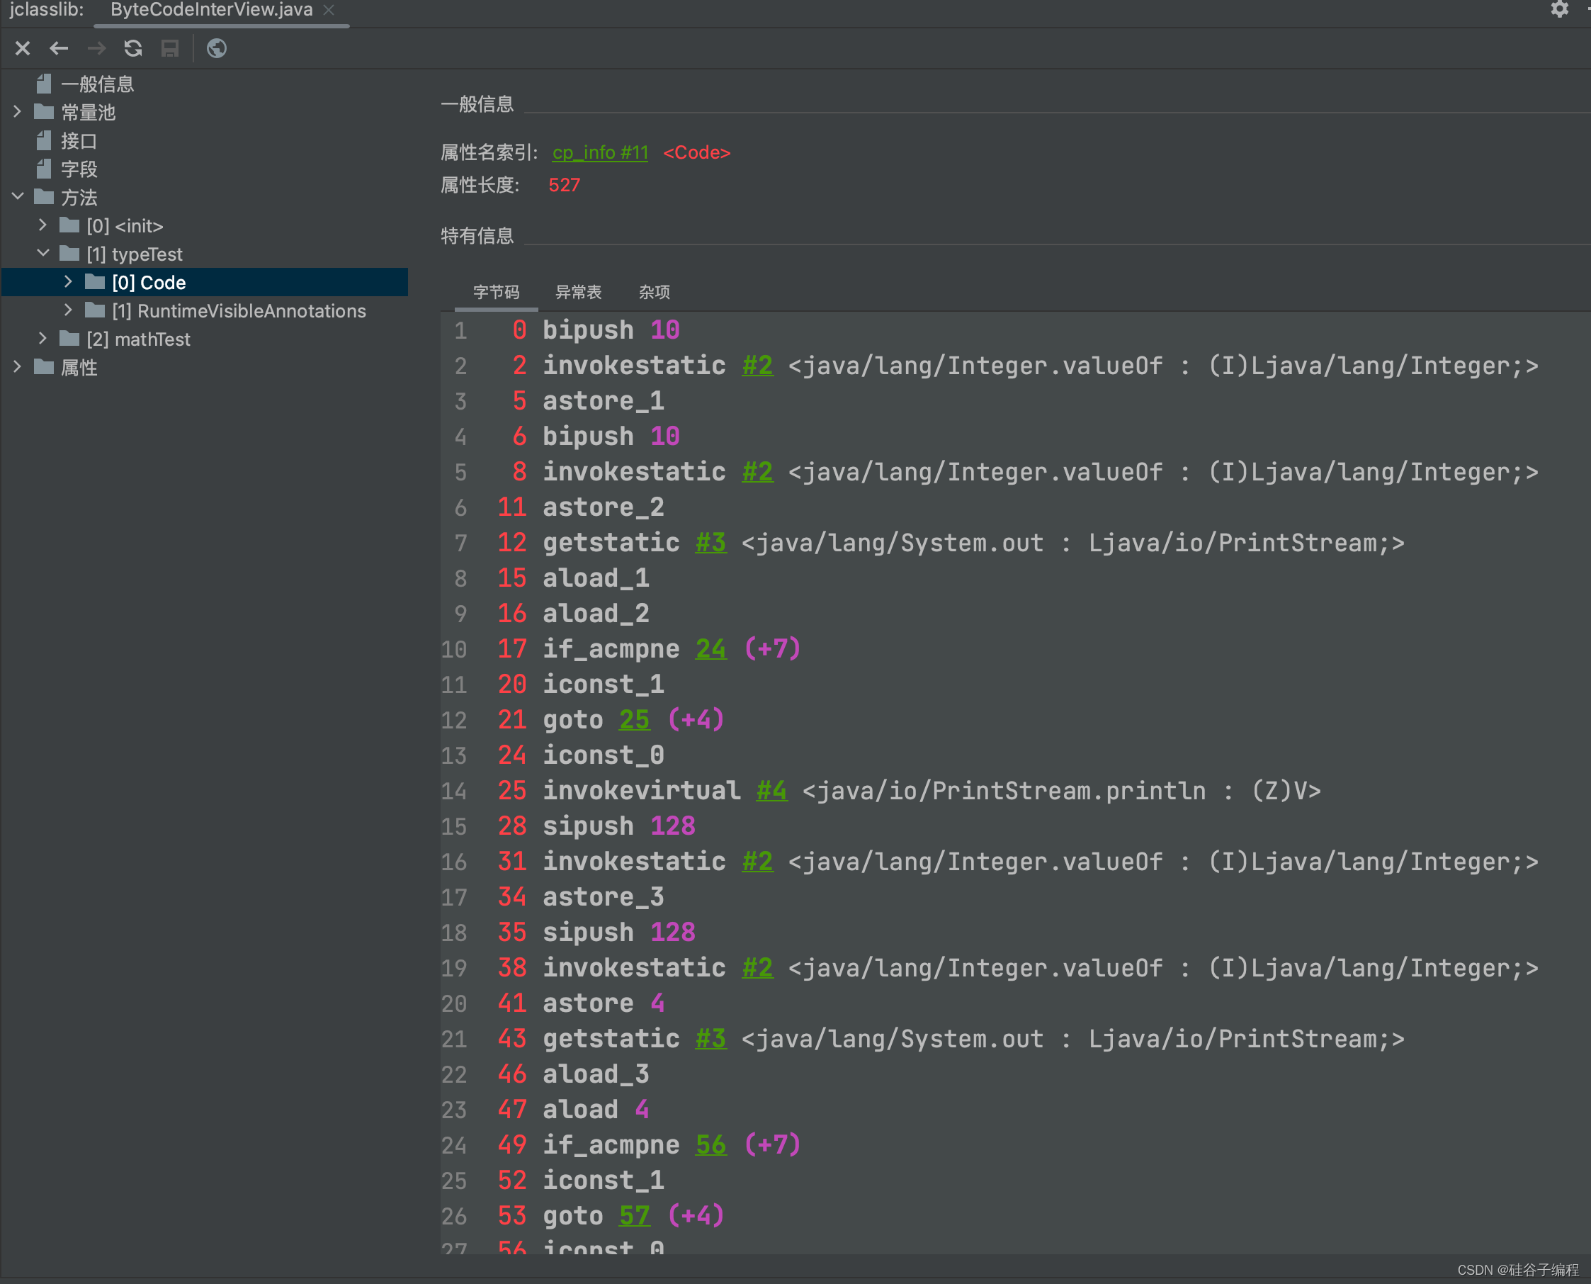Click the 一般信息 sidebar section
The image size is (1591, 1284).
point(99,84)
